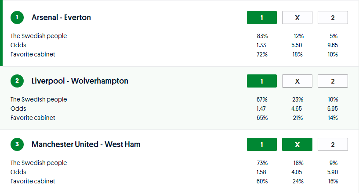The width and height of the screenshot is (359, 193).
Task: Toggle draw X for Arsenal - Everton
Action: click(297, 18)
